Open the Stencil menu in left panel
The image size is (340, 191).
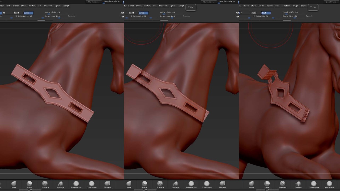click(16, 6)
